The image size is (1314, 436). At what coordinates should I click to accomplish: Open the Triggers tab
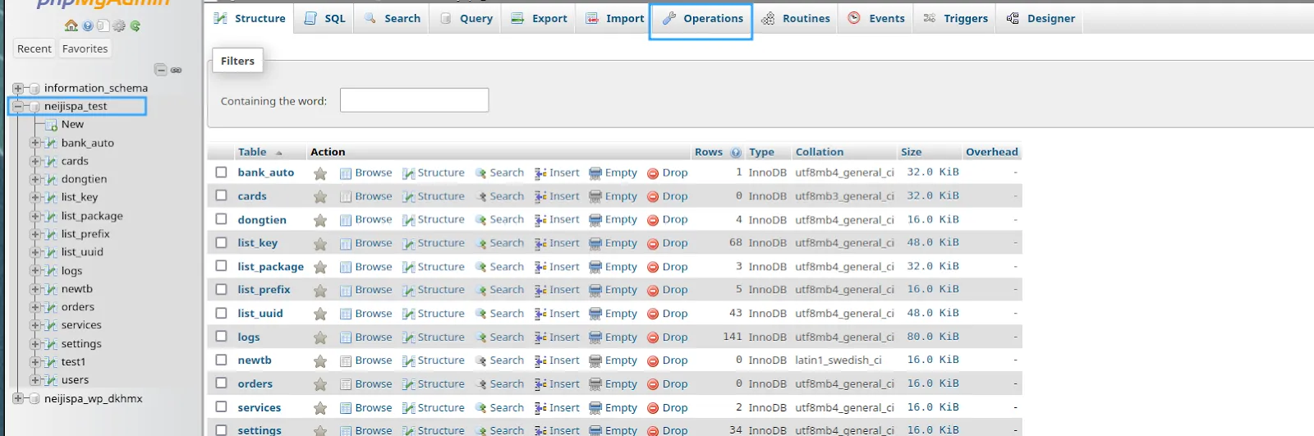(955, 18)
